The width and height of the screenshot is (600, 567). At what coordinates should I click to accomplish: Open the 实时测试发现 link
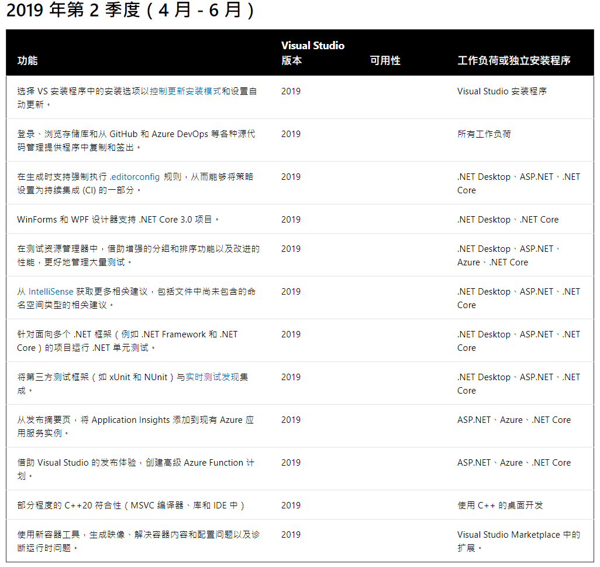click(212, 377)
